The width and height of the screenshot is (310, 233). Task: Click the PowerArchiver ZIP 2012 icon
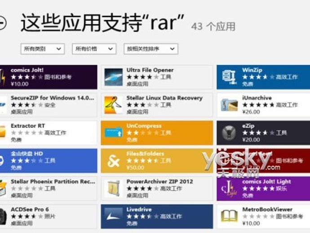pos(114,188)
